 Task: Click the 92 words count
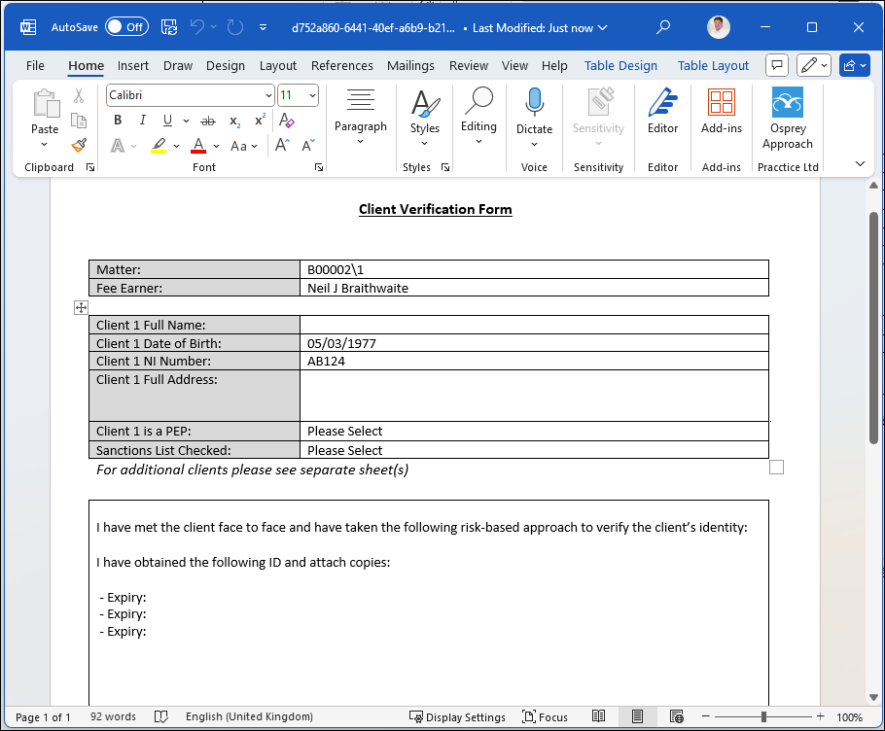click(113, 716)
